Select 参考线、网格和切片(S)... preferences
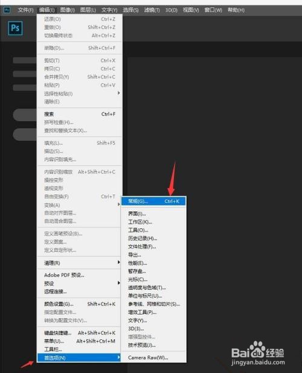302x373 pixels. click(153, 304)
